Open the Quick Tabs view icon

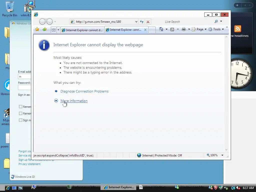[53, 30]
